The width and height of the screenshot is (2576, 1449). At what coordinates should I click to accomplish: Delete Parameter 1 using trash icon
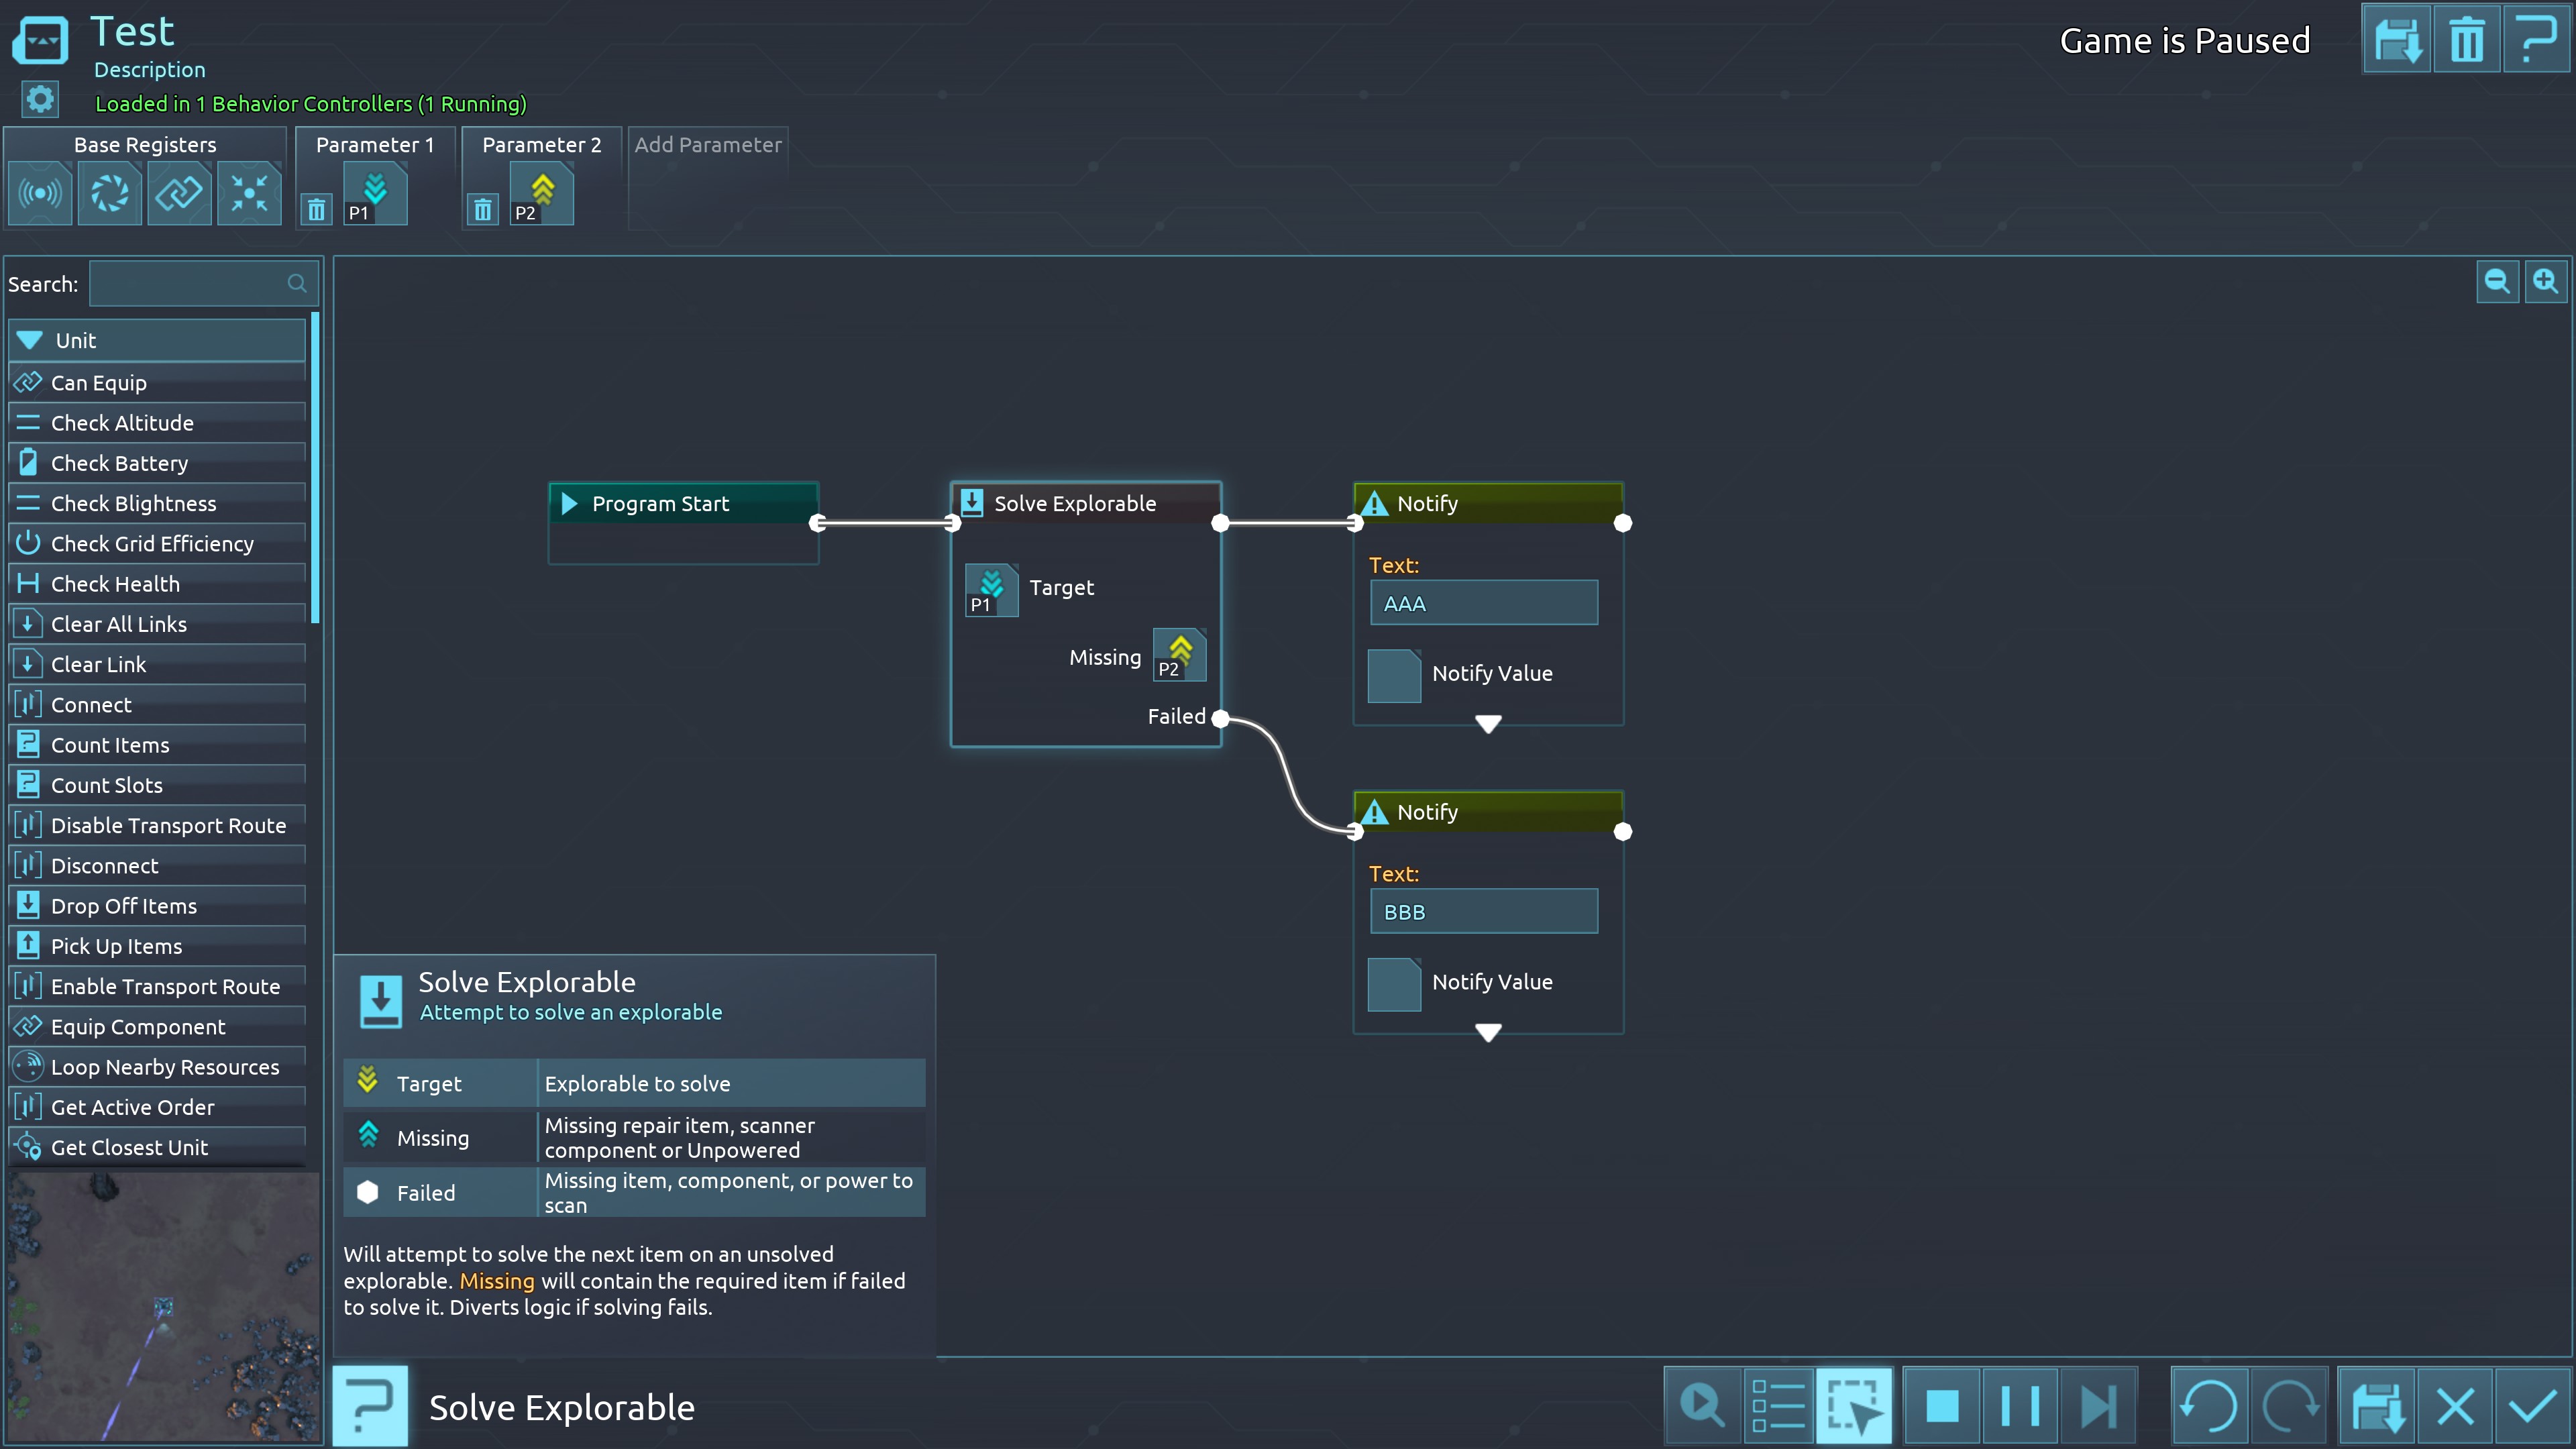coord(317,210)
